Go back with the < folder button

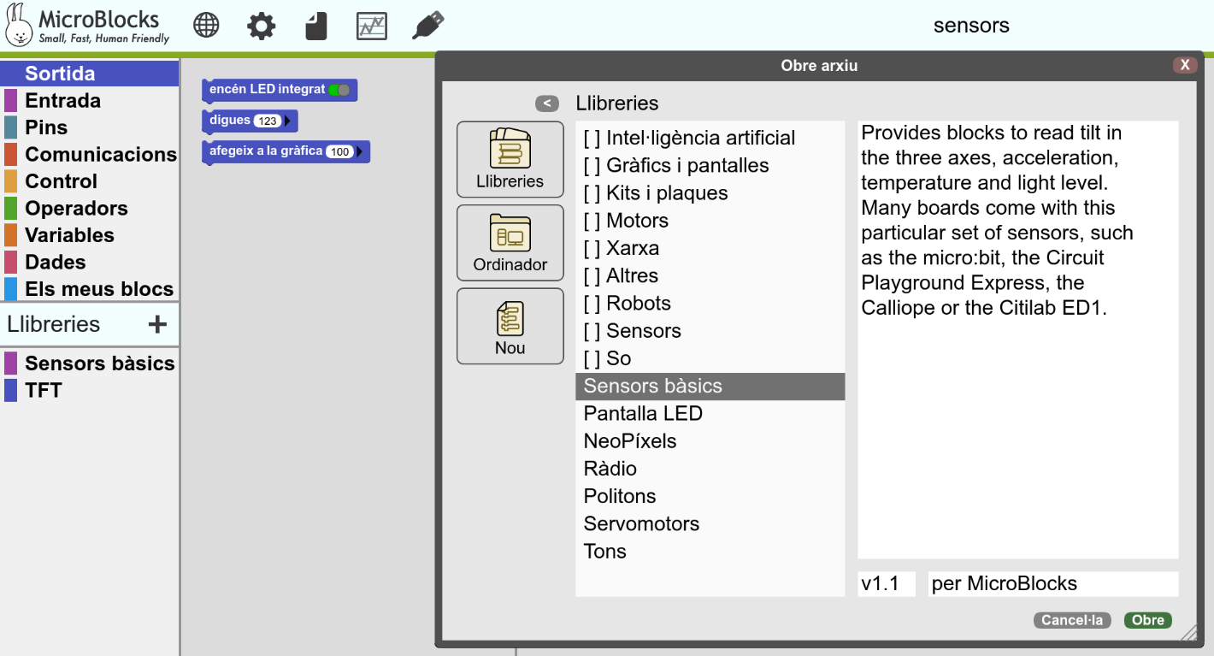[547, 103]
